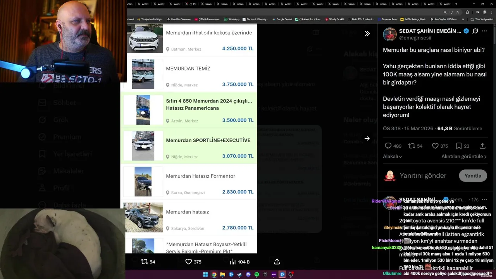This screenshot has width=496, height=279.
Task: Open the Windy: Sıcaklık bookmark
Action: click(335, 19)
